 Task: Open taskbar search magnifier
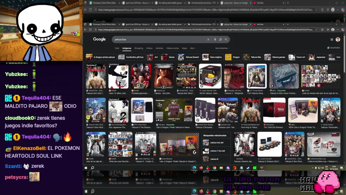pos(92,168)
